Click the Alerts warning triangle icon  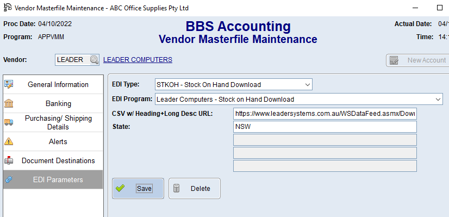[9, 141]
